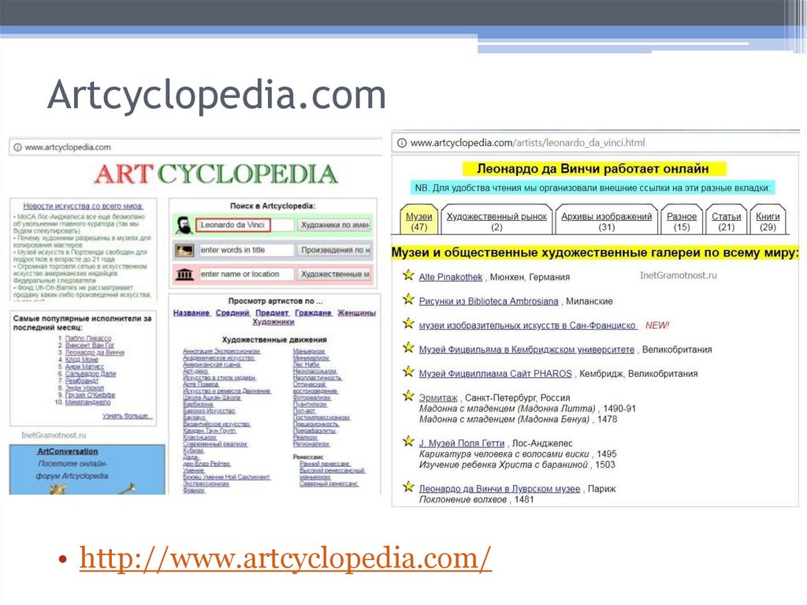Open the Рисунки из Biblioteca Ambrosiana link

pos(489,301)
